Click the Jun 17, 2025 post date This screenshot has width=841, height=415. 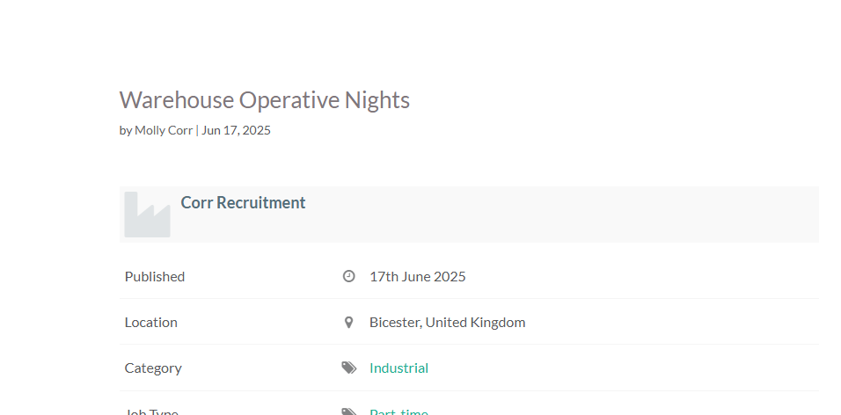click(x=236, y=130)
